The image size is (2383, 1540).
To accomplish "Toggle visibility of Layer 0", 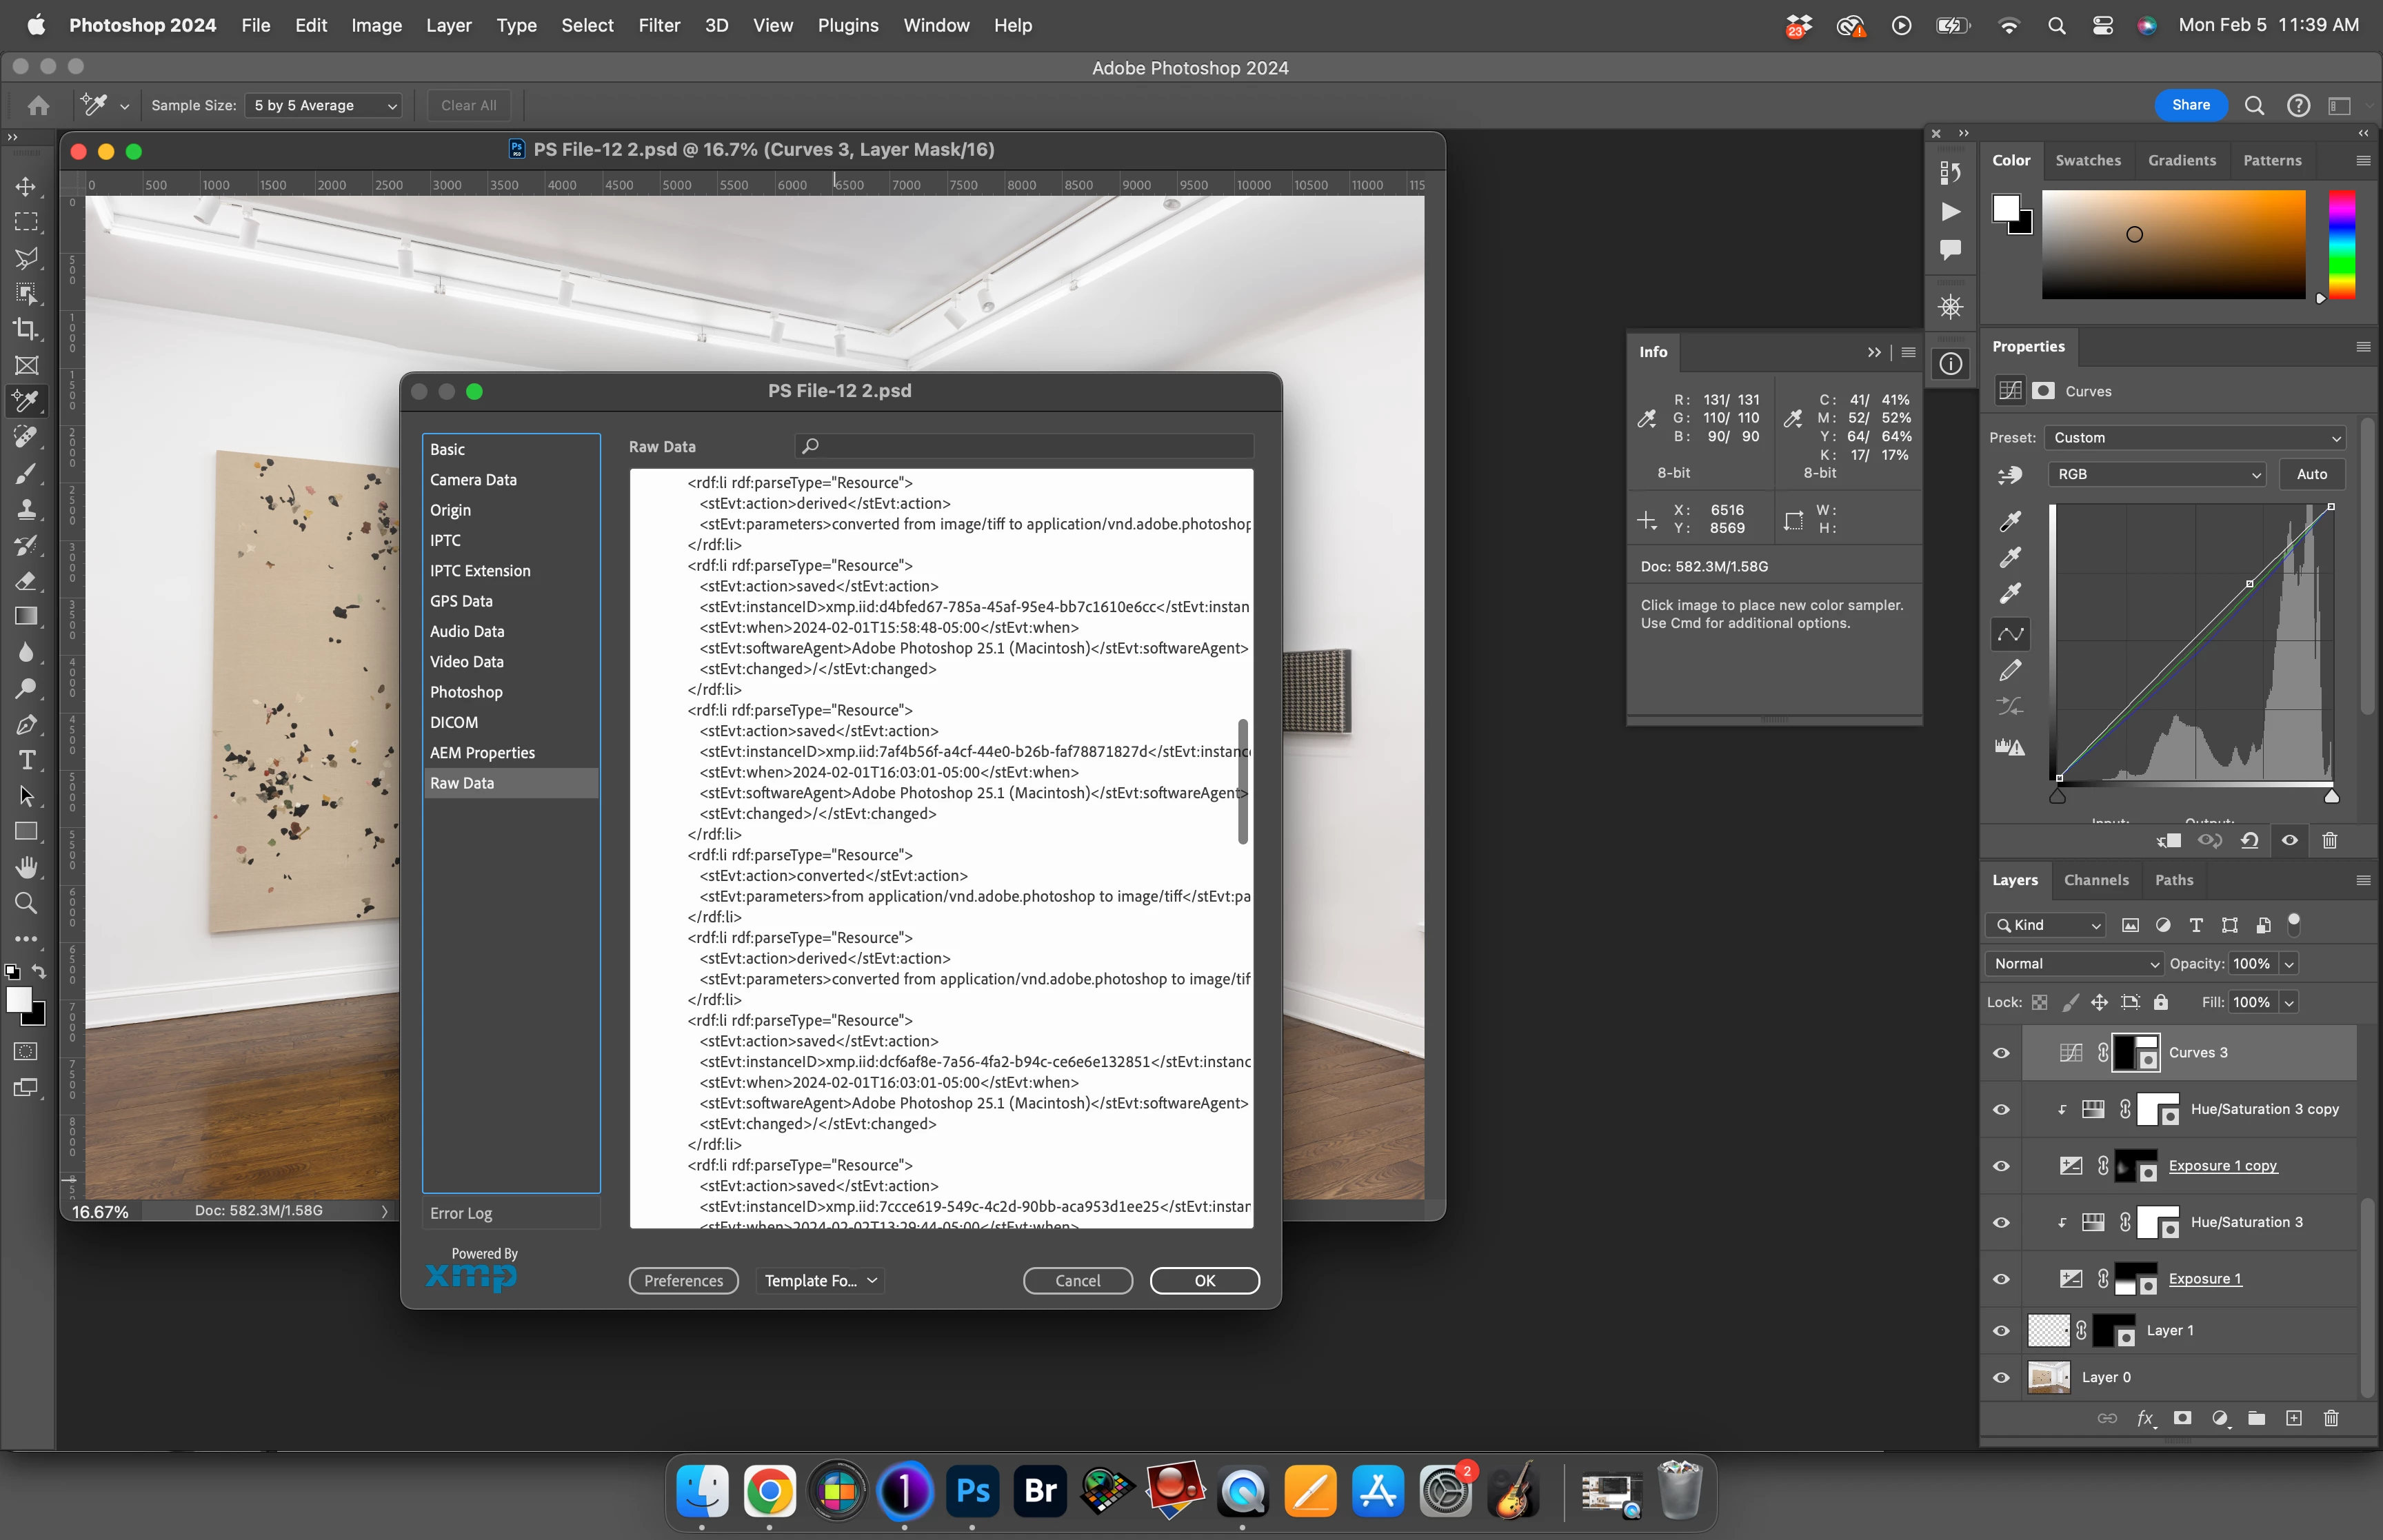I will [2001, 1377].
